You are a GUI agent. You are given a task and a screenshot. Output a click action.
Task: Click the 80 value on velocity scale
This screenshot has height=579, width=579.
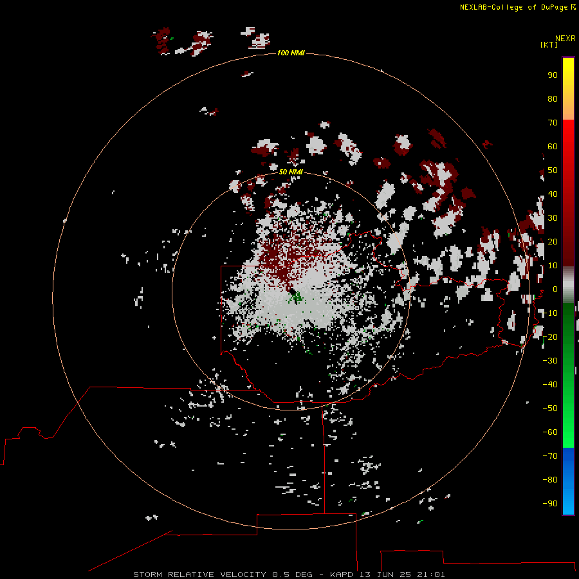[553, 98]
